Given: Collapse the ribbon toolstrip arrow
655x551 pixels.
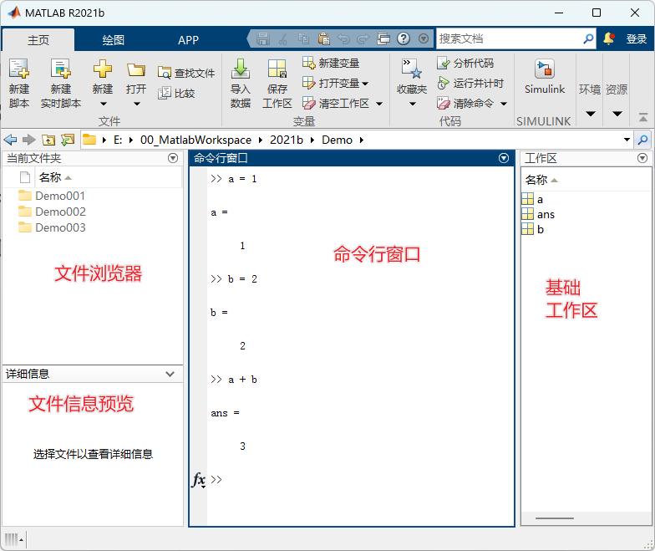Looking at the screenshot, I should tap(643, 118).
